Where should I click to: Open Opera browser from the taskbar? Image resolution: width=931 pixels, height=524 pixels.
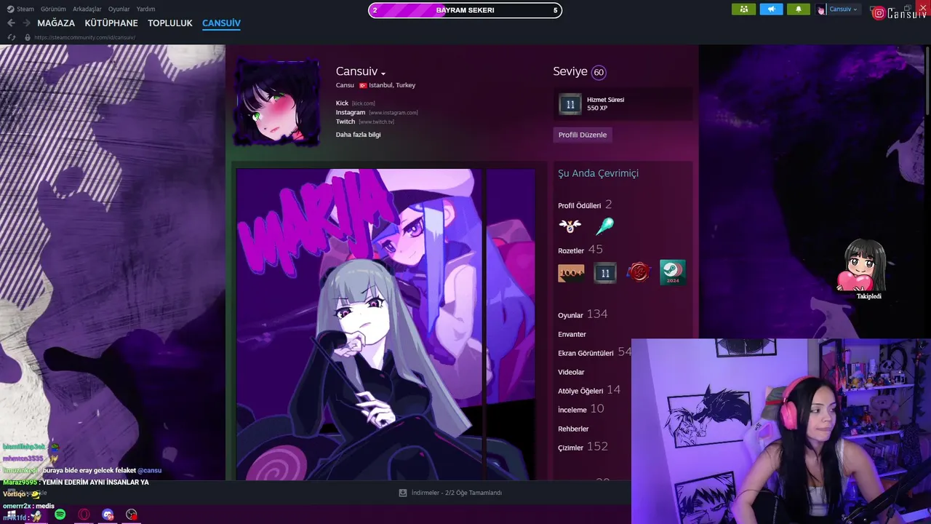pyautogui.click(x=84, y=515)
